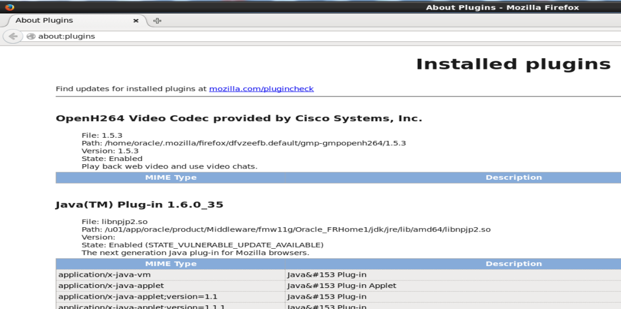
Task: Open a new tab with the plus icon
Action: tap(157, 20)
